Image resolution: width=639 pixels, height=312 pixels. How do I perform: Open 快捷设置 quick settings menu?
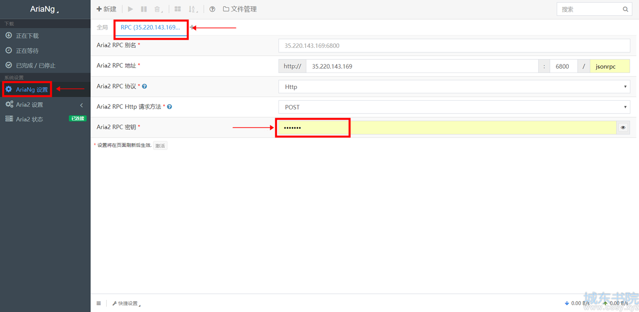pyautogui.click(x=126, y=303)
